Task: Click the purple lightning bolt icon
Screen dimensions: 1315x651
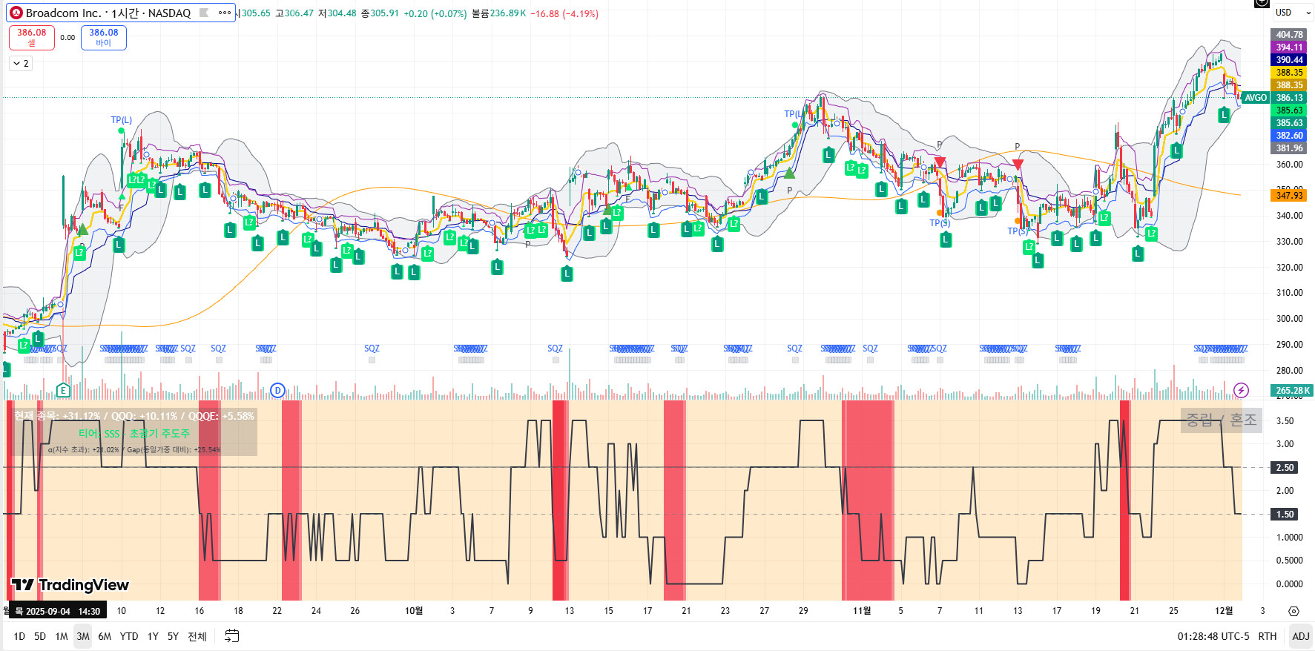Action: pos(1241,390)
